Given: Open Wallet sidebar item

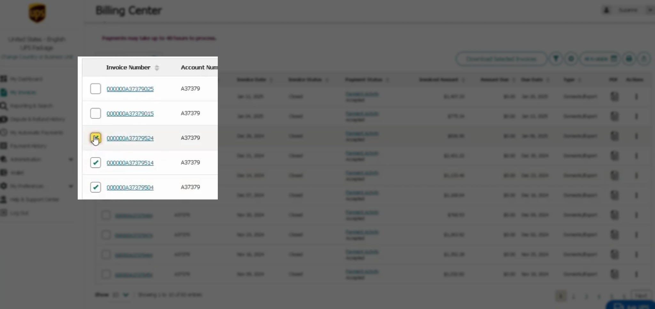Looking at the screenshot, I should [x=17, y=173].
